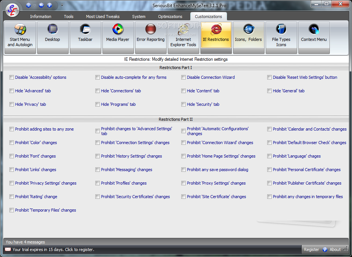Switch to the Most Used Tweaks tab
The width and height of the screenshot is (352, 257).
point(103,17)
